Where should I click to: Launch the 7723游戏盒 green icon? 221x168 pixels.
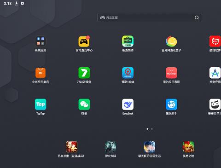pyautogui.click(x=84, y=73)
